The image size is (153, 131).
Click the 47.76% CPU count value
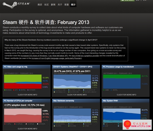coord(46,117)
